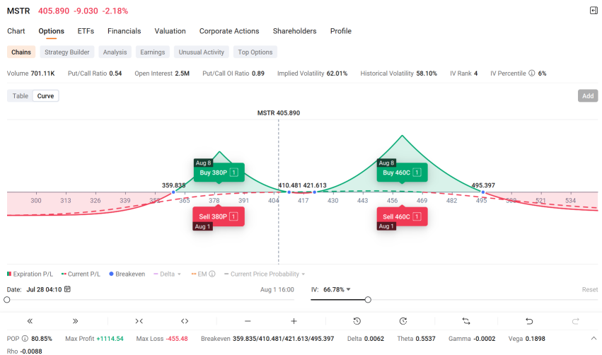Viewport: 602px width, 355px height.
Task: Open Unusual Activity sub-tab
Action: click(201, 52)
